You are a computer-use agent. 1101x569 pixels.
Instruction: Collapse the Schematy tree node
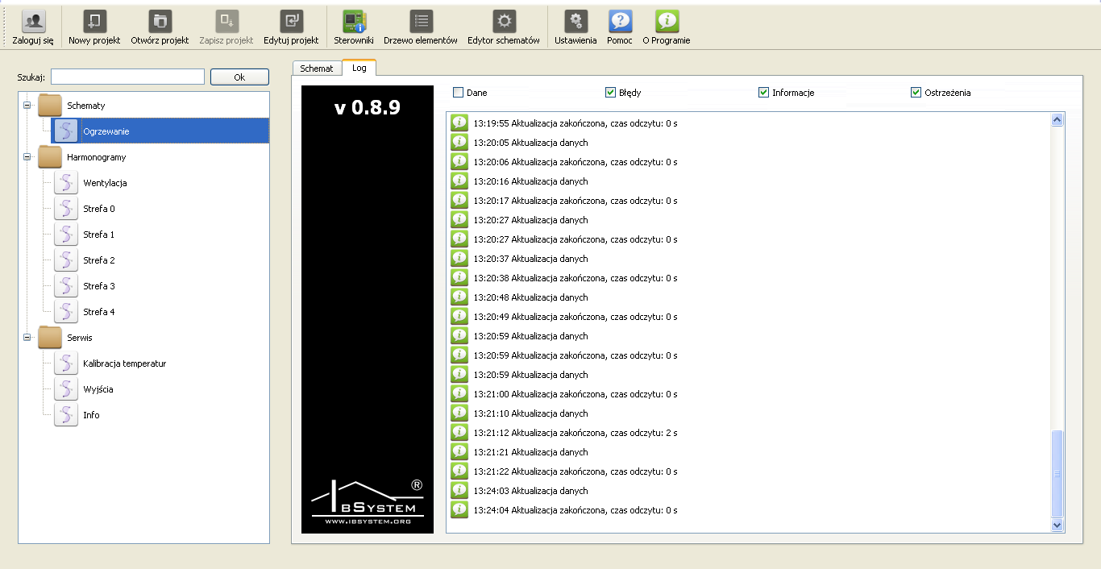click(x=27, y=106)
